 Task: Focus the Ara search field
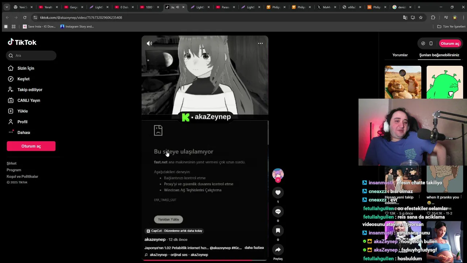(x=31, y=56)
